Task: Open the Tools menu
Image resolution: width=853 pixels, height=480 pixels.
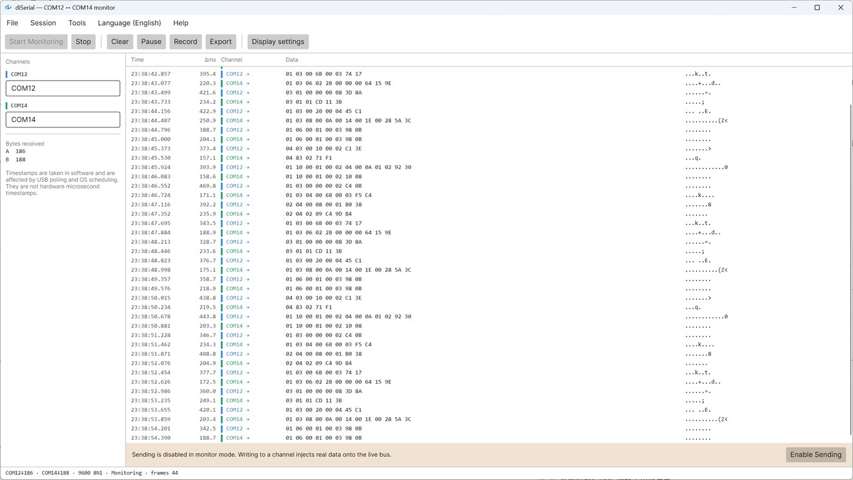Action: pos(77,23)
